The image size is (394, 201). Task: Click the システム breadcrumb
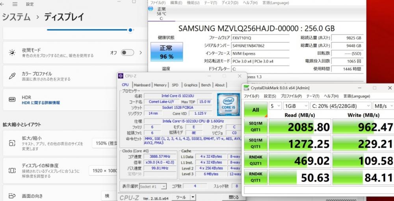tap(16, 17)
